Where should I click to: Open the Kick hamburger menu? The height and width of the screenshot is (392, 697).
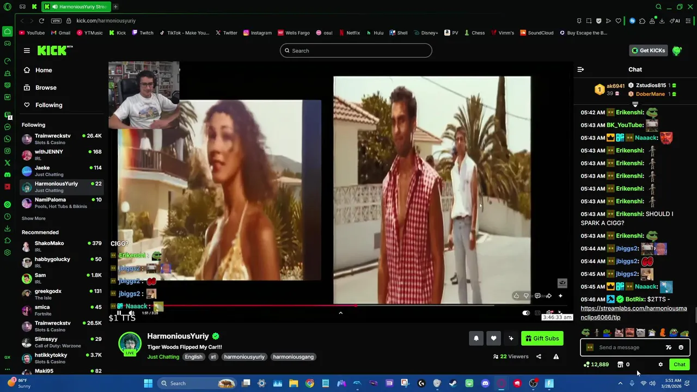click(27, 51)
